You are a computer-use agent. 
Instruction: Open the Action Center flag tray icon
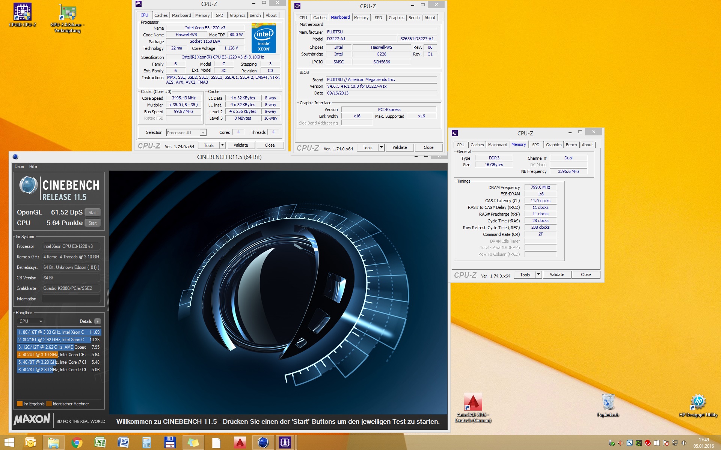[665, 443]
